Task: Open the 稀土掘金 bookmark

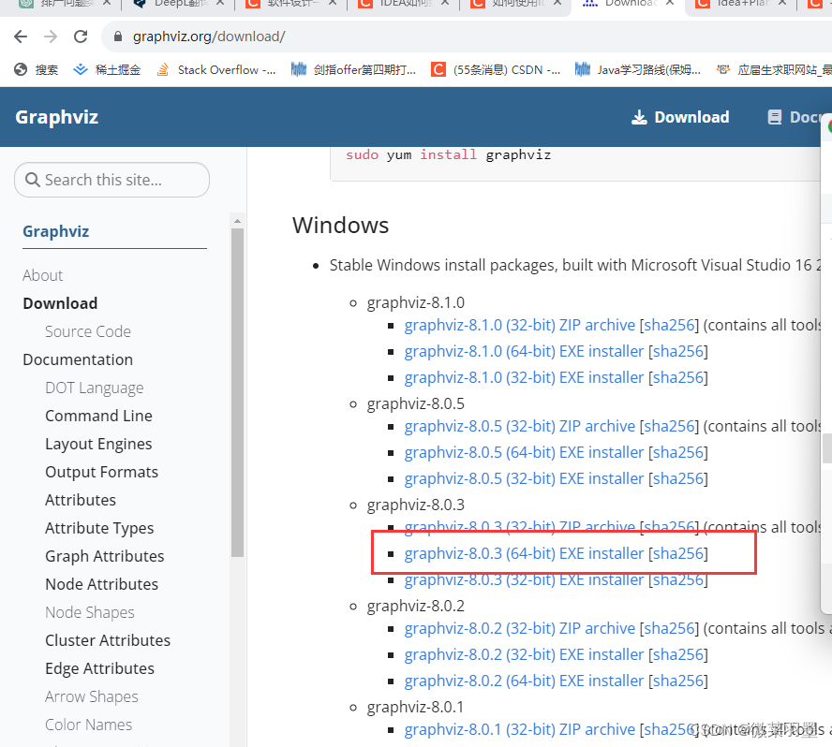Action: (x=107, y=69)
